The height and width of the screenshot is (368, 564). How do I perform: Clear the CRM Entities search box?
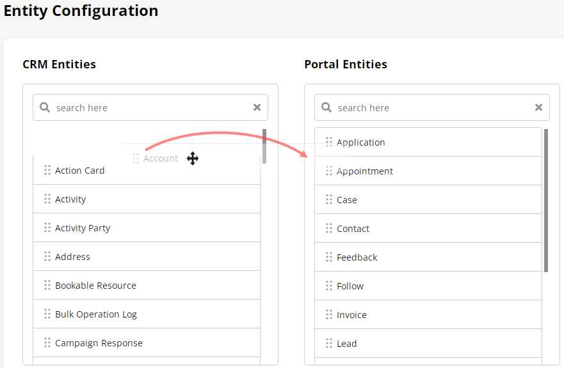pos(257,107)
